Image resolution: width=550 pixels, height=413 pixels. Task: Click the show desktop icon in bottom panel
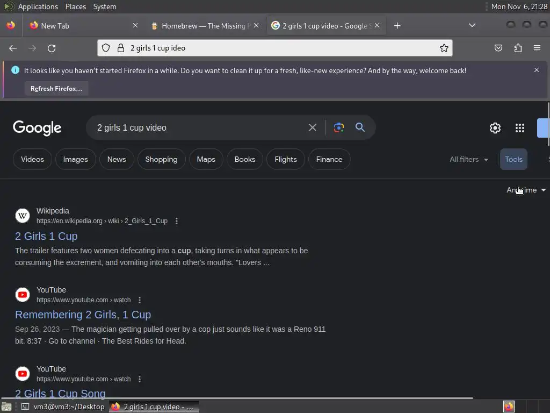[6, 407]
